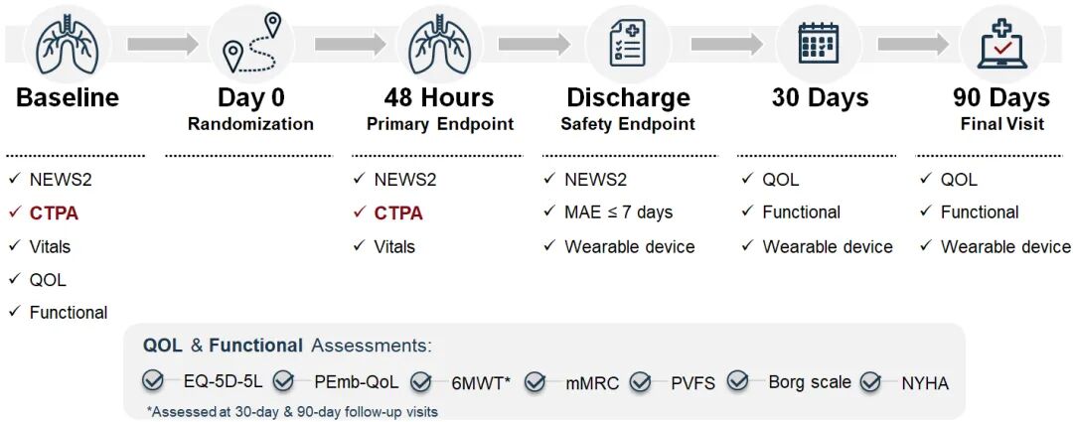Screen dimensions: 1073x422
Task: Click the PEmb-QoL checkmark circle
Action: coord(283,381)
